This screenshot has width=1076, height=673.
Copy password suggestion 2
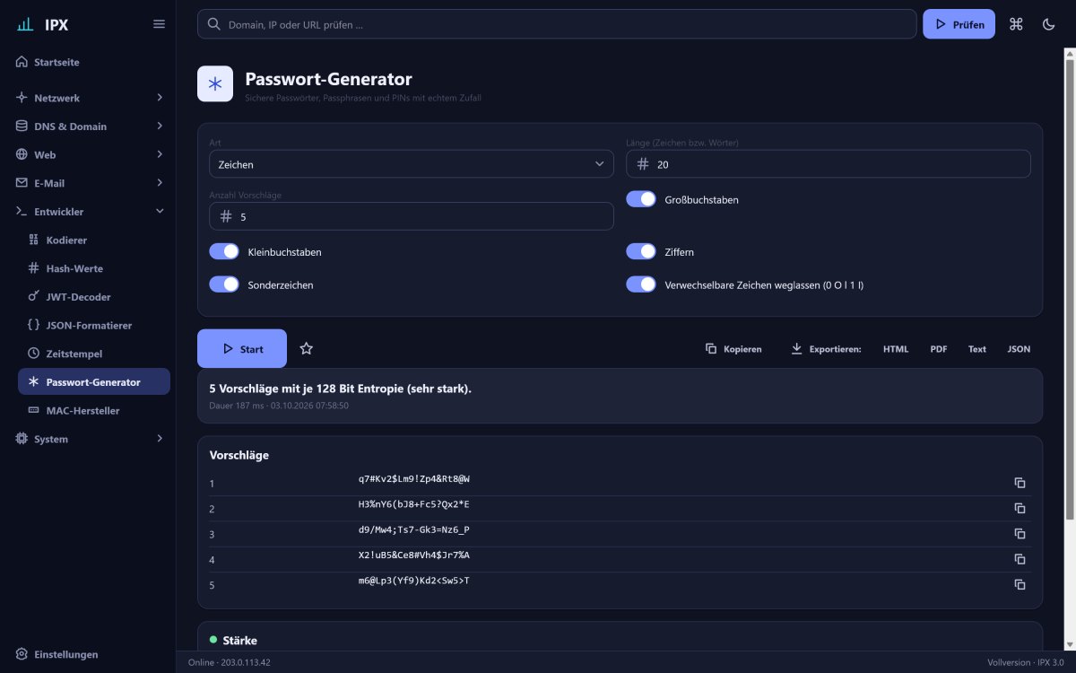point(1020,508)
